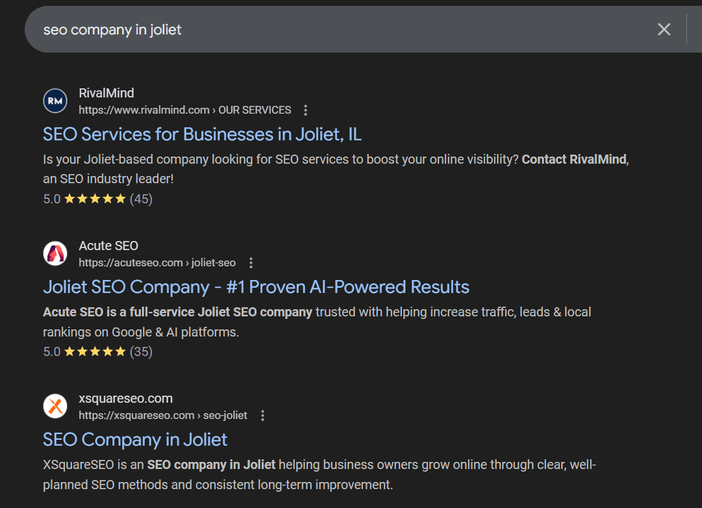Click the RivalMind circular logo icon
Screen dimensions: 702x508
coord(55,101)
